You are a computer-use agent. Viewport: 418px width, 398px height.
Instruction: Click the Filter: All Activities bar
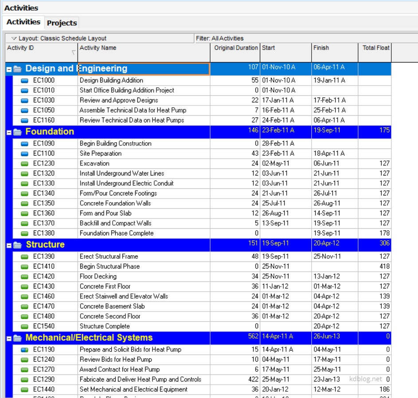[219, 39]
